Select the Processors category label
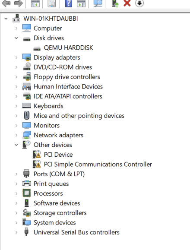The height and width of the screenshot is (250, 190). point(48,193)
